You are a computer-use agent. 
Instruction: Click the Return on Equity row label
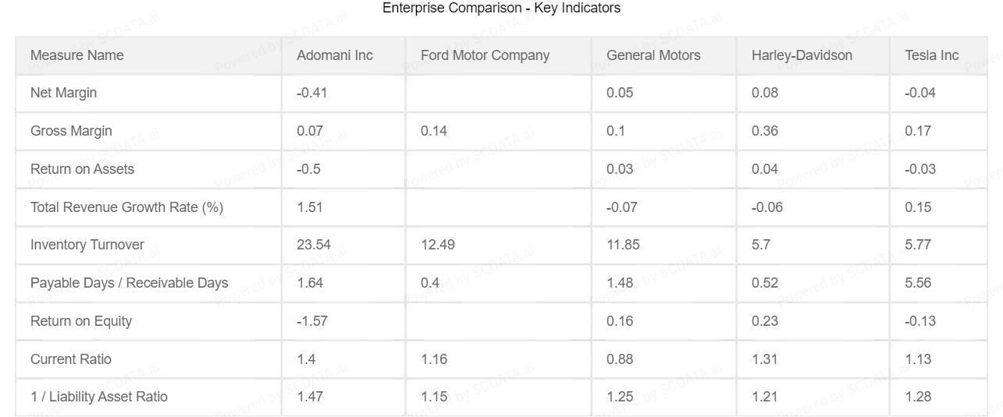pyautogui.click(x=81, y=321)
